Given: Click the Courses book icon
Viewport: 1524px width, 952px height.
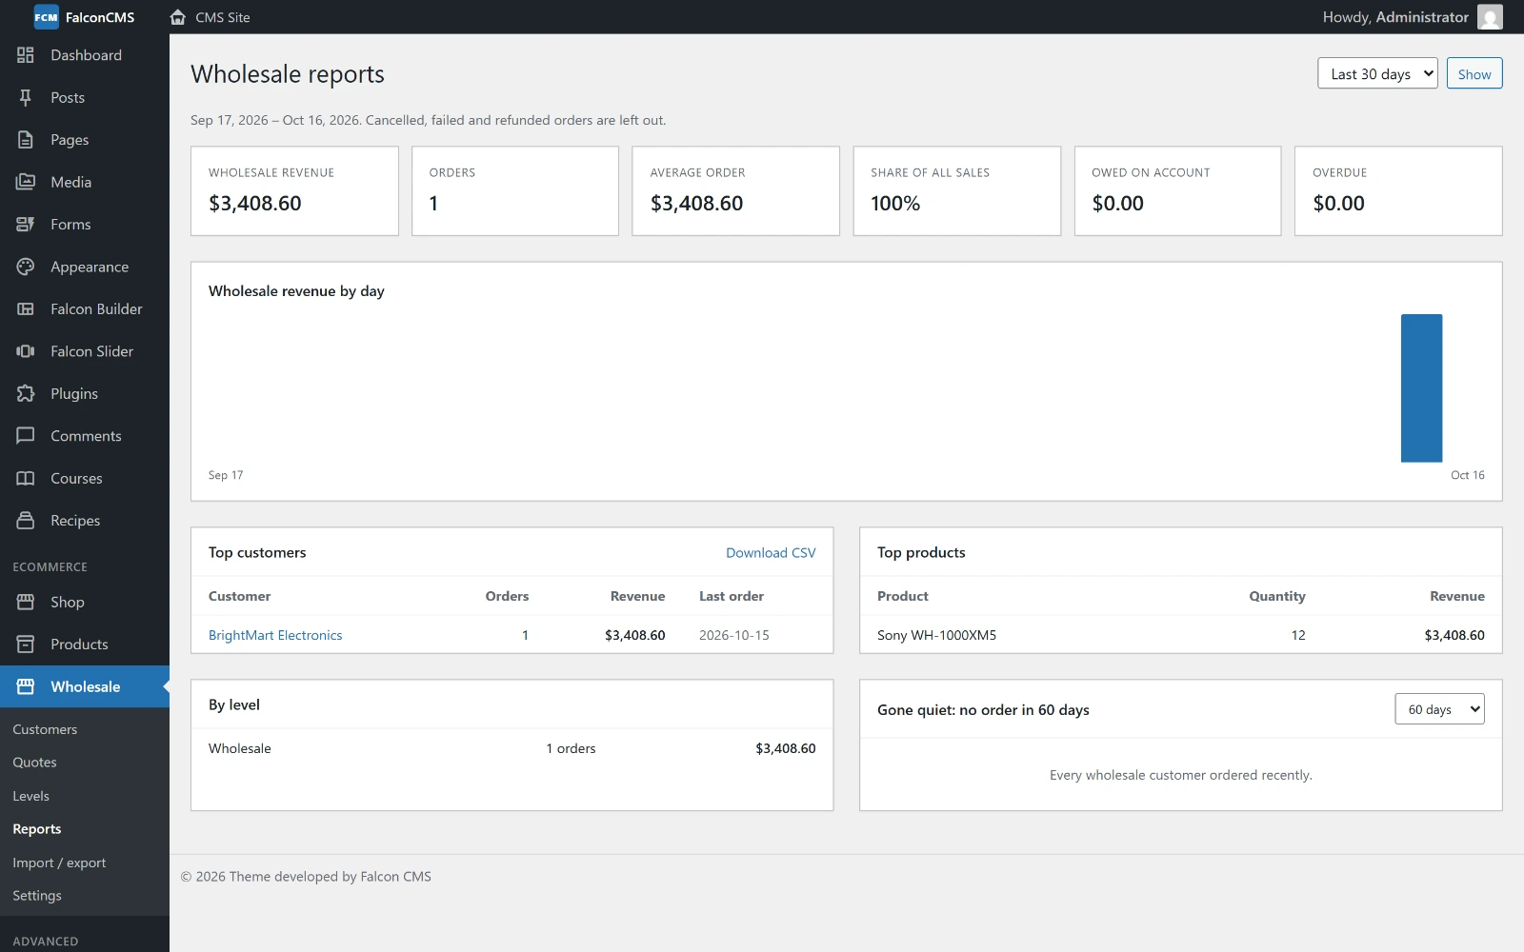Looking at the screenshot, I should [x=26, y=479].
